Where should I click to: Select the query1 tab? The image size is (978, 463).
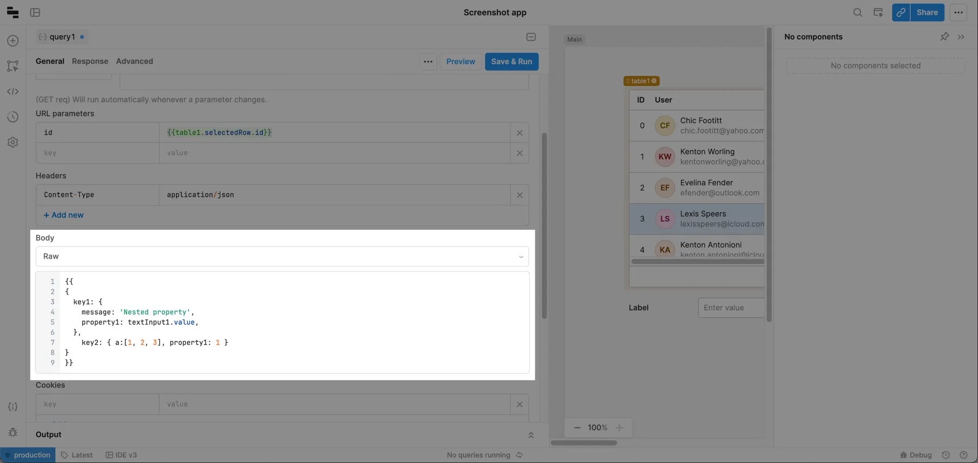point(61,37)
